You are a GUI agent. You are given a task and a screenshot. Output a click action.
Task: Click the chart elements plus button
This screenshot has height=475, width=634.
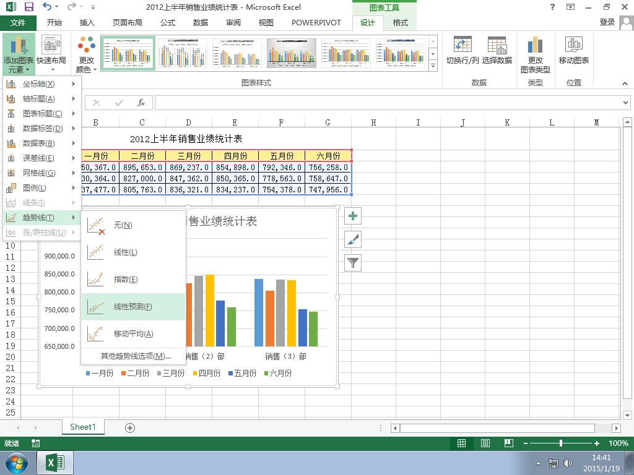pyautogui.click(x=352, y=216)
